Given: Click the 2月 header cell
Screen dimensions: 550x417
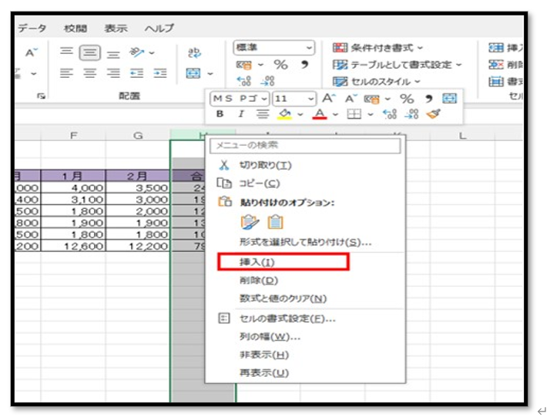Looking at the screenshot, I should pyautogui.click(x=137, y=176).
